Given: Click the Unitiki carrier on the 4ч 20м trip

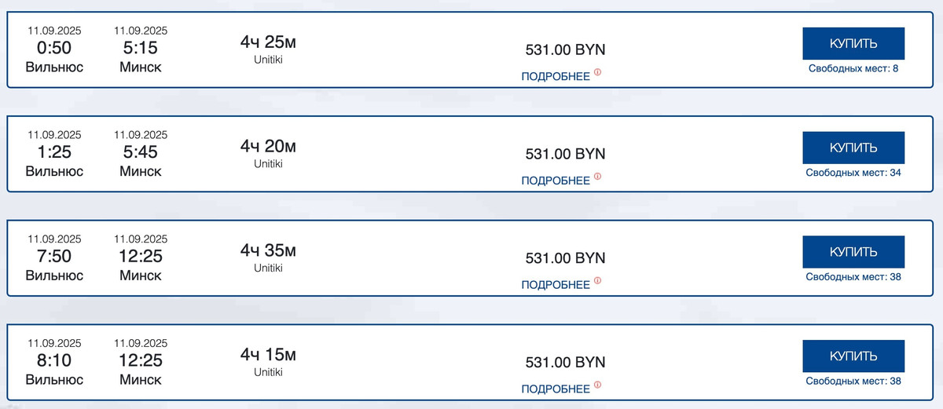Looking at the screenshot, I should pyautogui.click(x=268, y=164).
